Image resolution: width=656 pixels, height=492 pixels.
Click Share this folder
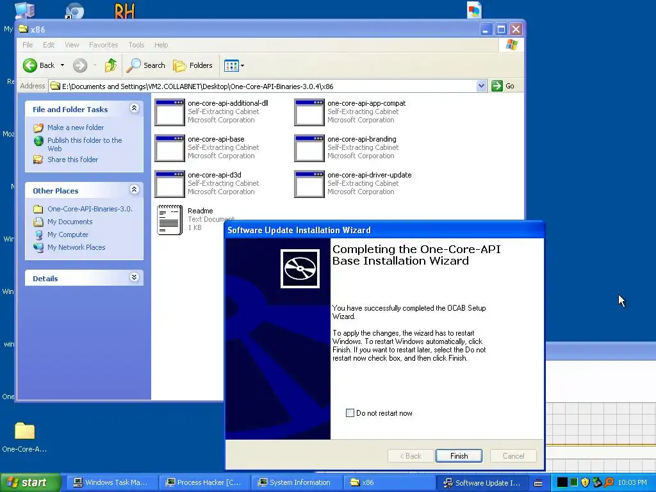(x=73, y=160)
